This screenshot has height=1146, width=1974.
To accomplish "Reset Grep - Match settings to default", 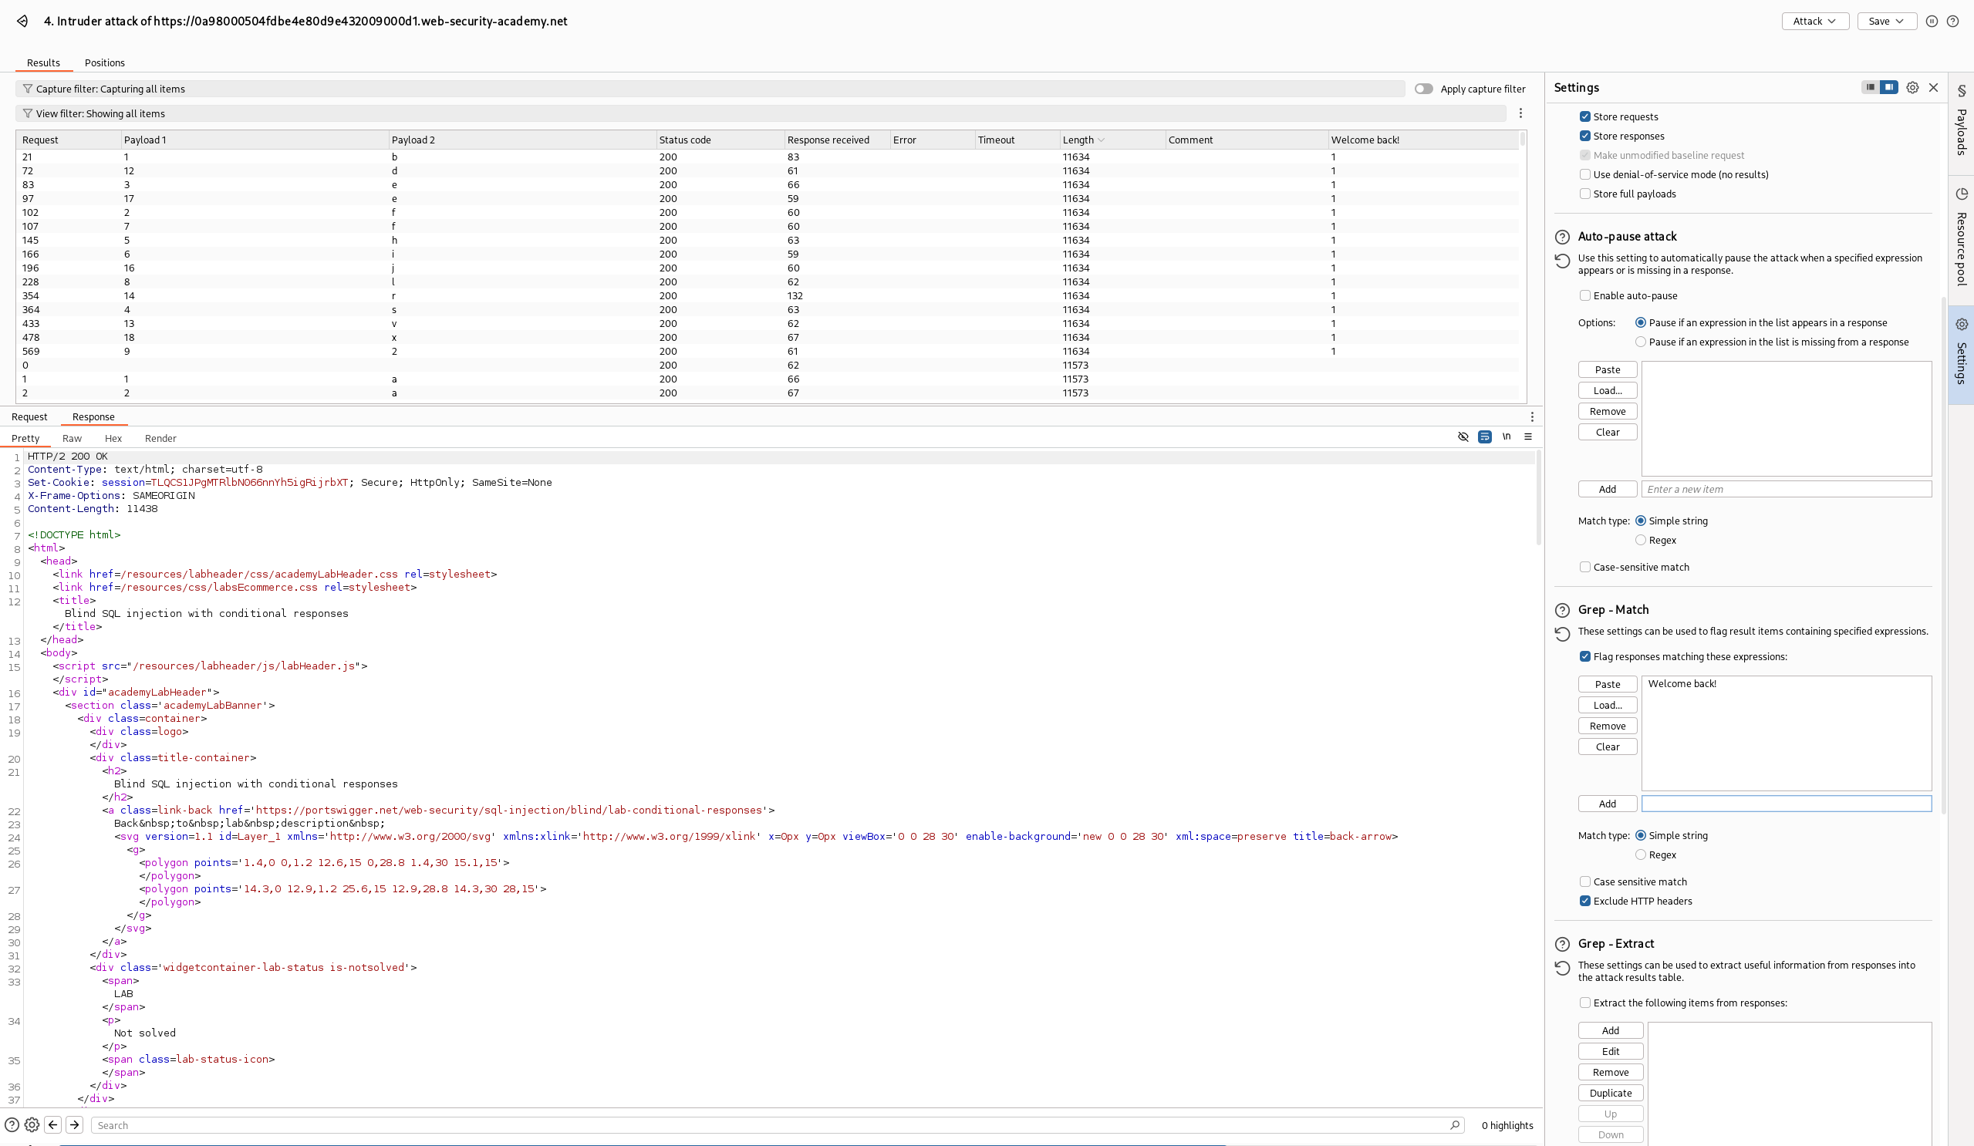I will (1562, 634).
